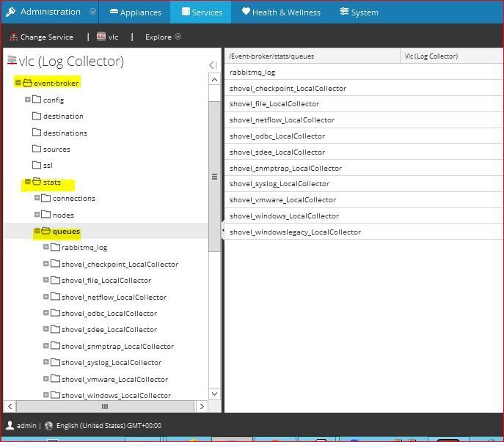Screen dimensions: 504x442
Task: Expand the config folder node
Action: pyautogui.click(x=28, y=100)
